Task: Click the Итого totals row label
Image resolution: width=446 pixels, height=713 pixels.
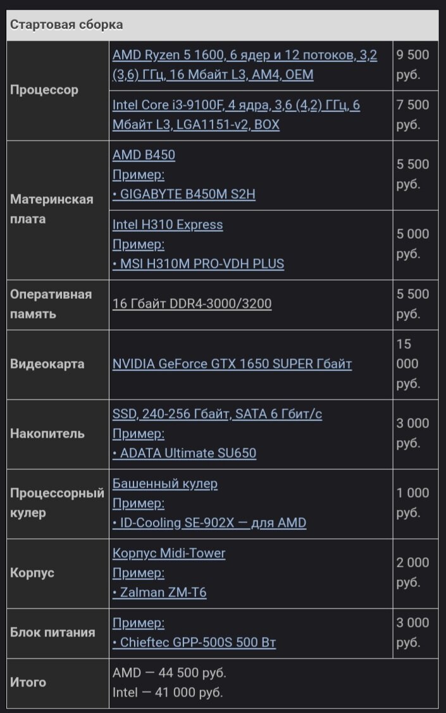Action: [x=28, y=682]
